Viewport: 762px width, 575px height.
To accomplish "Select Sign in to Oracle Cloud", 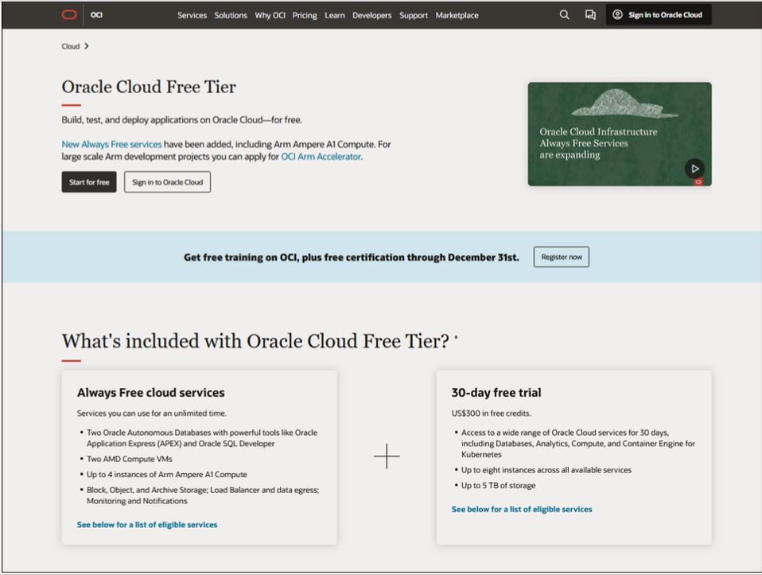I will tap(166, 181).
